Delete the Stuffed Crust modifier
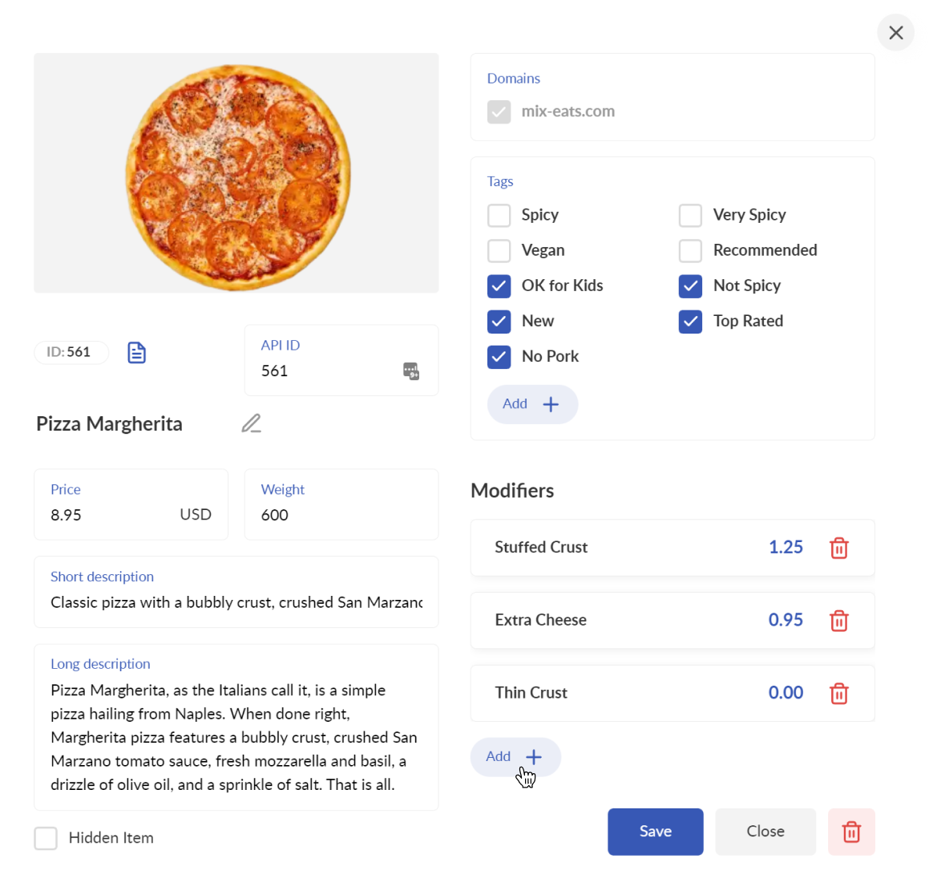 pyautogui.click(x=839, y=548)
